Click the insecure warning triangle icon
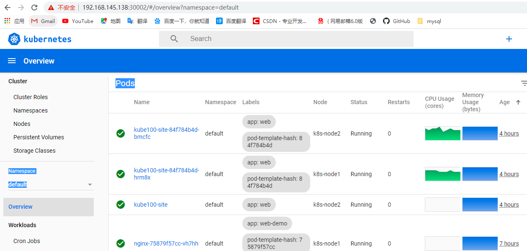The height and width of the screenshot is (251, 527). pos(51,8)
